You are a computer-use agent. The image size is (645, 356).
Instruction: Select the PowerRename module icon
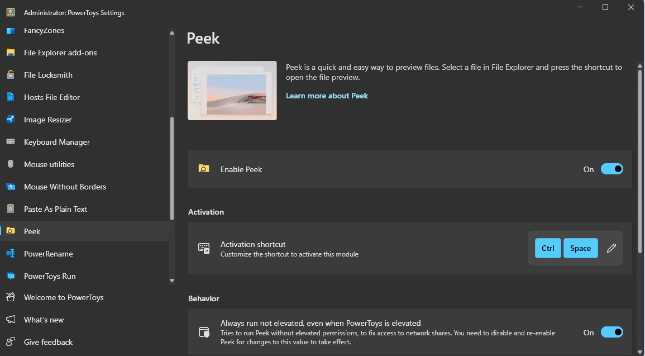point(11,253)
